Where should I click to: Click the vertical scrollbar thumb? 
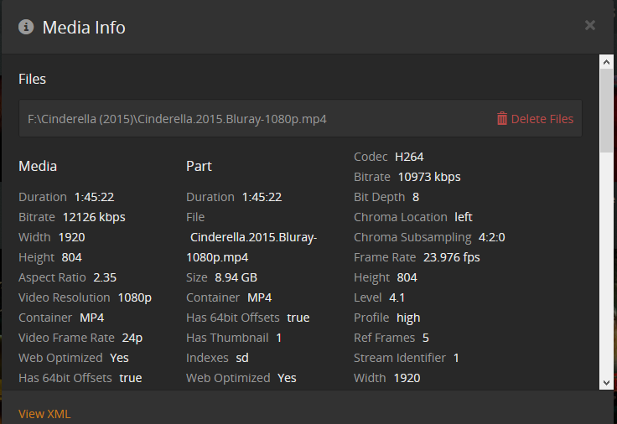click(606, 109)
